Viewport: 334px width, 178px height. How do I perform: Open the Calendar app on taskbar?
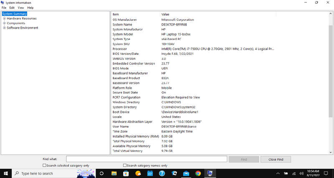click(x=150, y=173)
